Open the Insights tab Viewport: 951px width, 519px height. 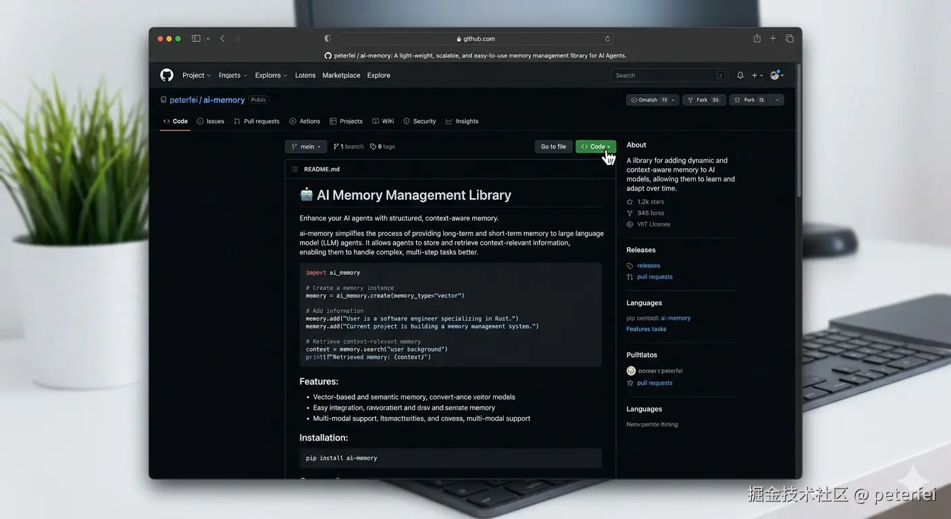pyautogui.click(x=462, y=122)
